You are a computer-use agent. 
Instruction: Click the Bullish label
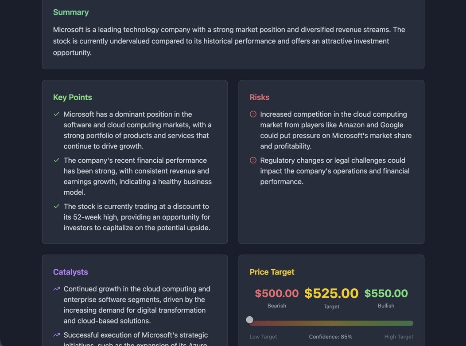[386, 306]
